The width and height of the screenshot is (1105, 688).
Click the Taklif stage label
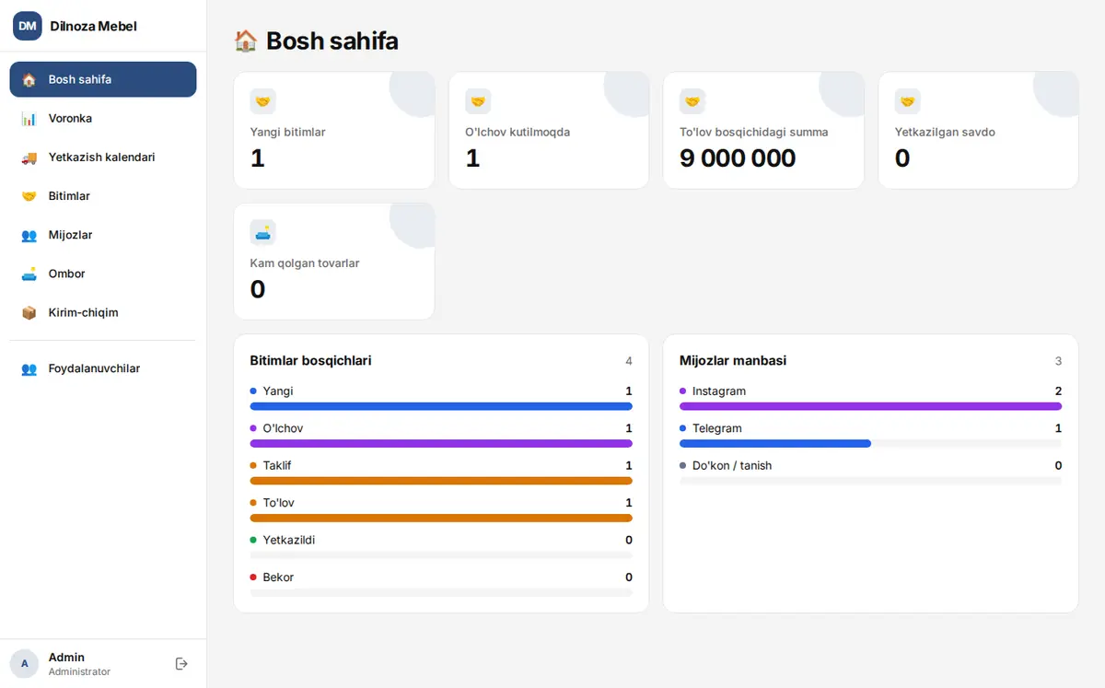coord(277,465)
